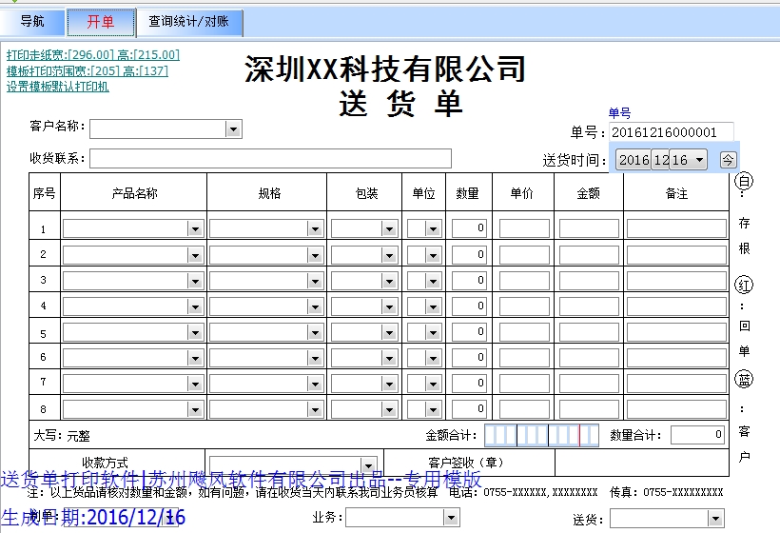Viewport: 780px width, 533px height.
Task: Open the 送货时间 date picker arrow
Action: click(699, 160)
